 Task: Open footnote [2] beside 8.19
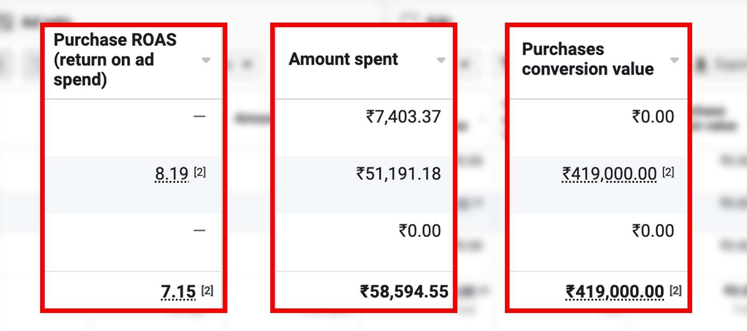click(200, 172)
